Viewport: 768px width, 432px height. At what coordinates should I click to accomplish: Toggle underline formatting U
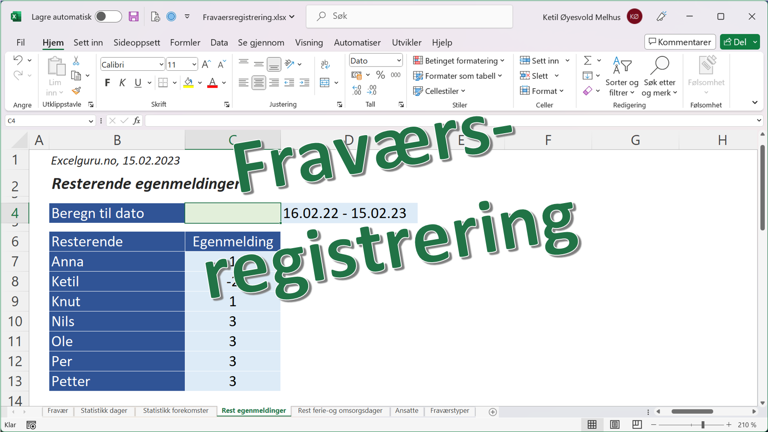pos(138,83)
